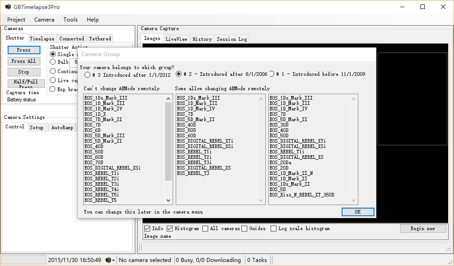The image size is (454, 266).
Task: Click EOS_20Da in group 1 list
Action: pos(280,162)
